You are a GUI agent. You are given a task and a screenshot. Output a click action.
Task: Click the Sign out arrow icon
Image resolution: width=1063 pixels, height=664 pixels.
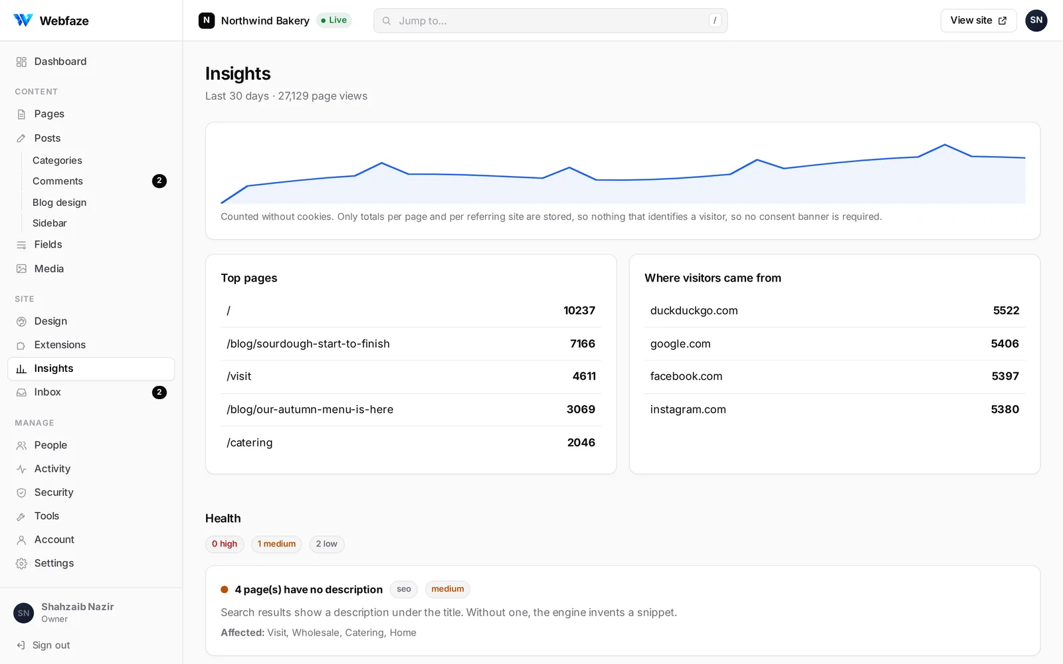pyautogui.click(x=21, y=645)
